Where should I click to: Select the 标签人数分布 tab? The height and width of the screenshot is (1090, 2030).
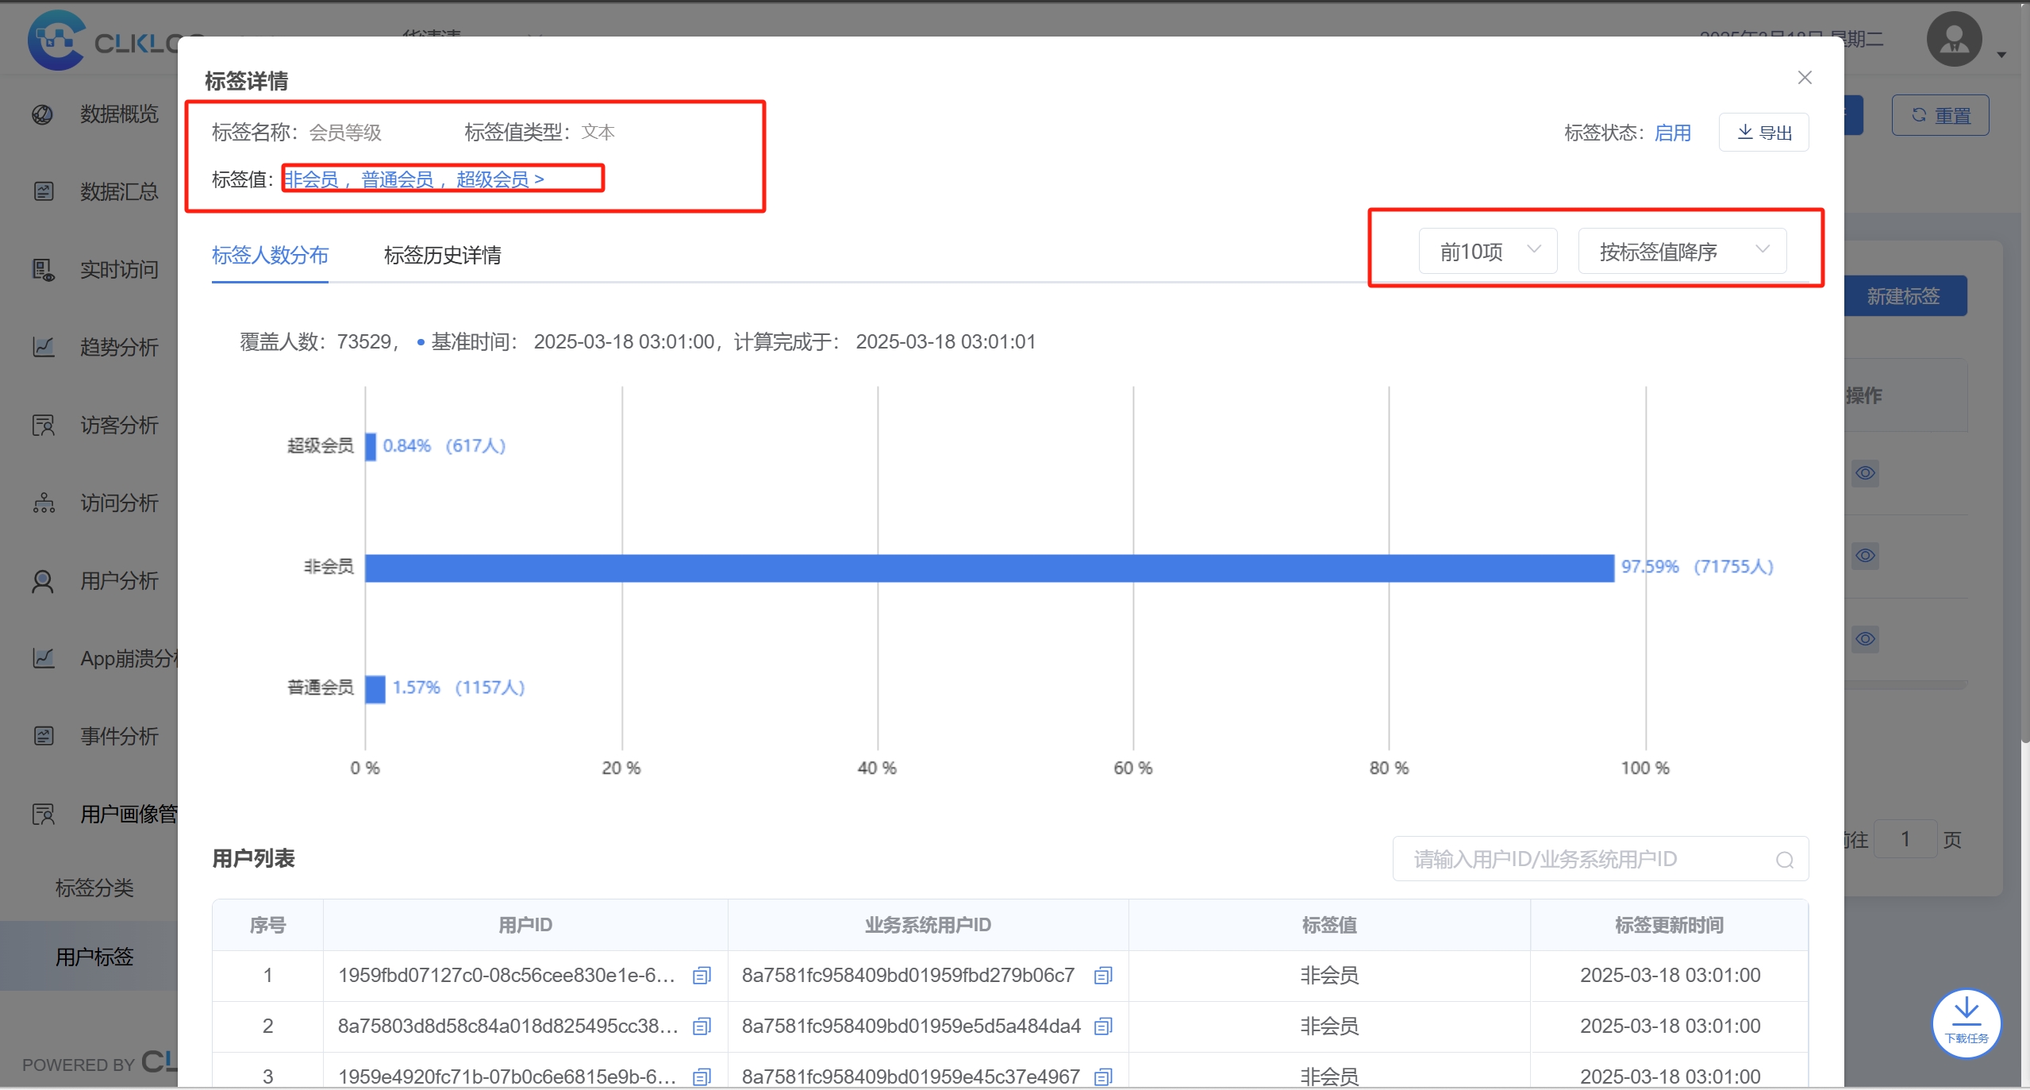(270, 255)
